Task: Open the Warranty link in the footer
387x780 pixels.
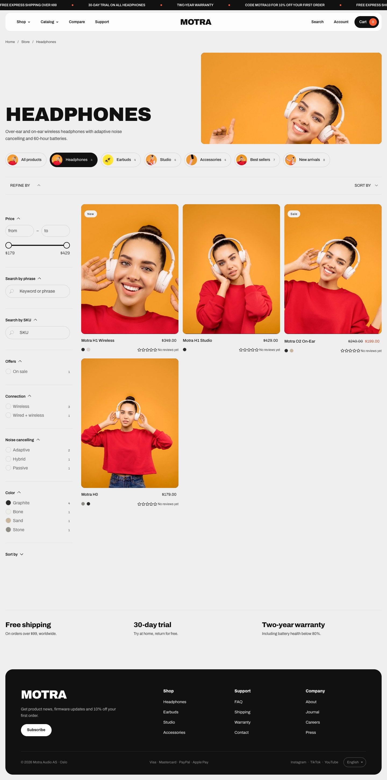Action: pos(242,722)
